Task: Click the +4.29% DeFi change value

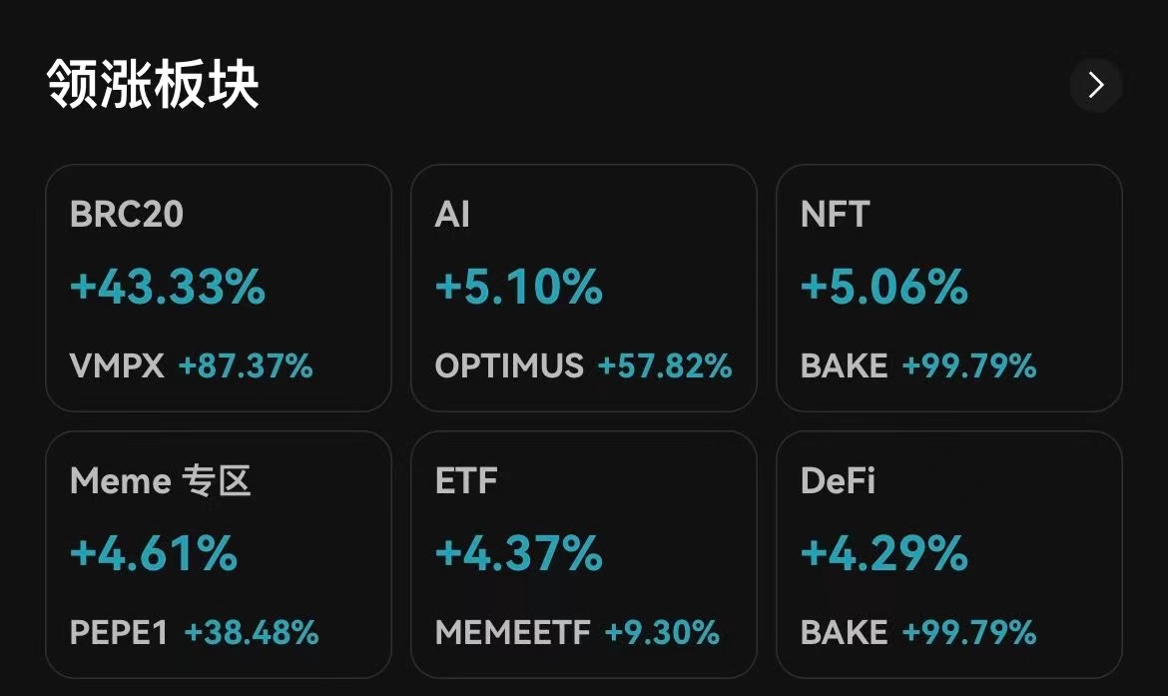Action: pyautogui.click(x=884, y=553)
